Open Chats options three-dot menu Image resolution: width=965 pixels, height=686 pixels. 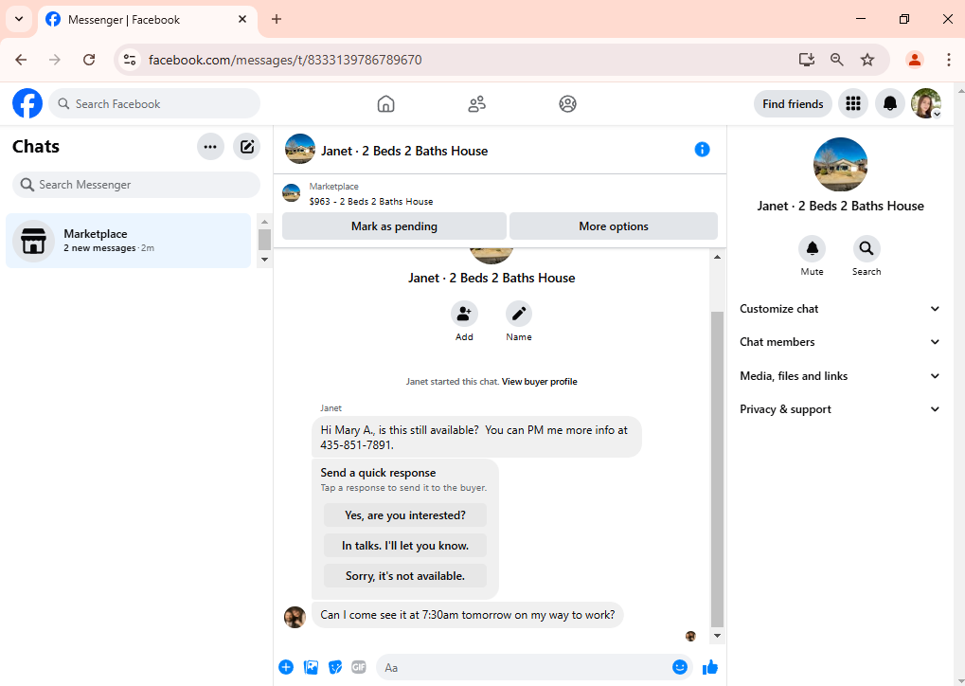tap(210, 147)
